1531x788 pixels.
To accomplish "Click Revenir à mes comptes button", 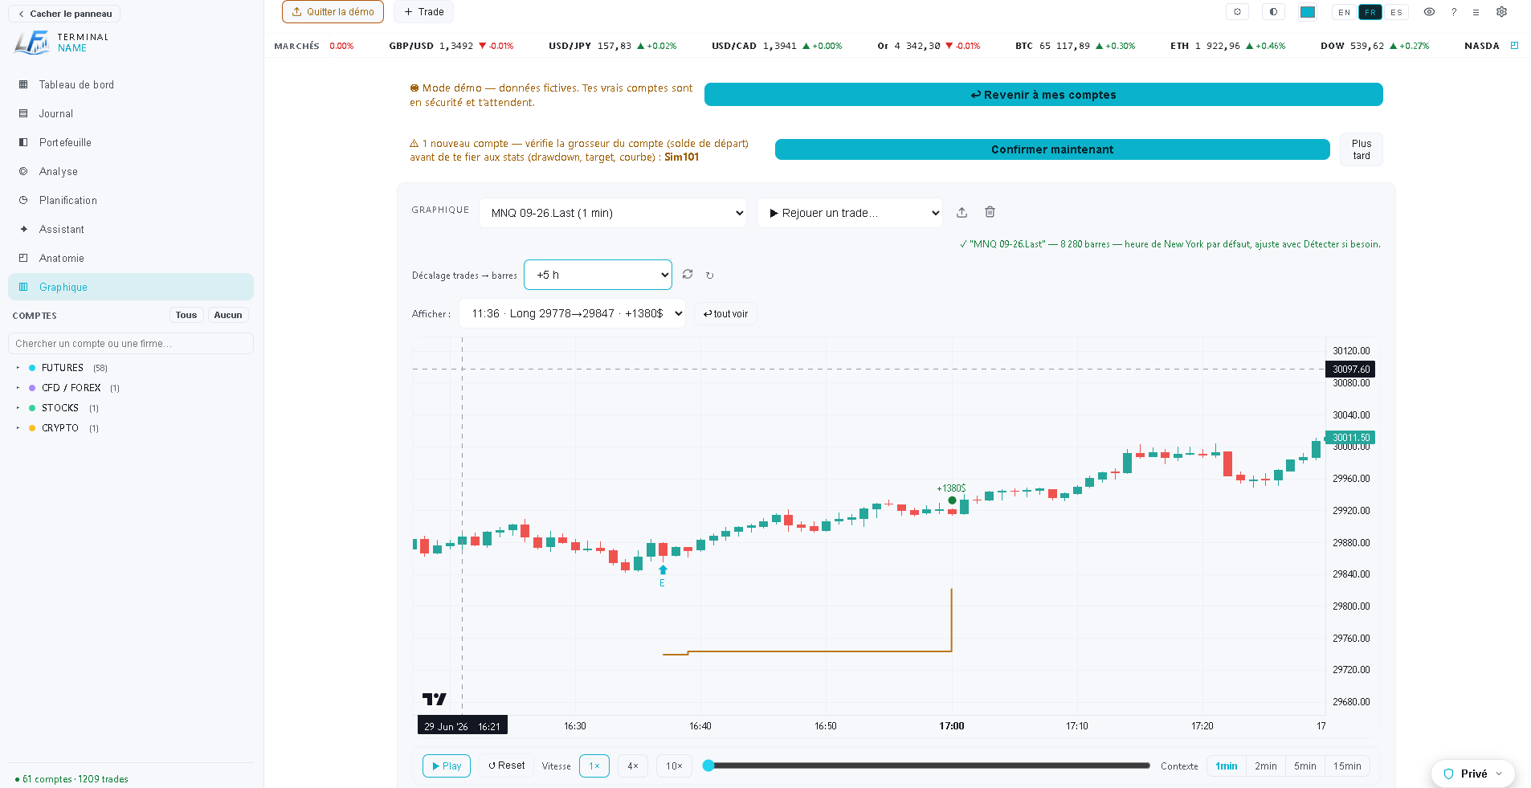I will (1043, 95).
